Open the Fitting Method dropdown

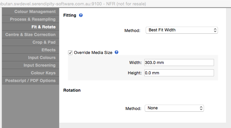(x=182, y=30)
